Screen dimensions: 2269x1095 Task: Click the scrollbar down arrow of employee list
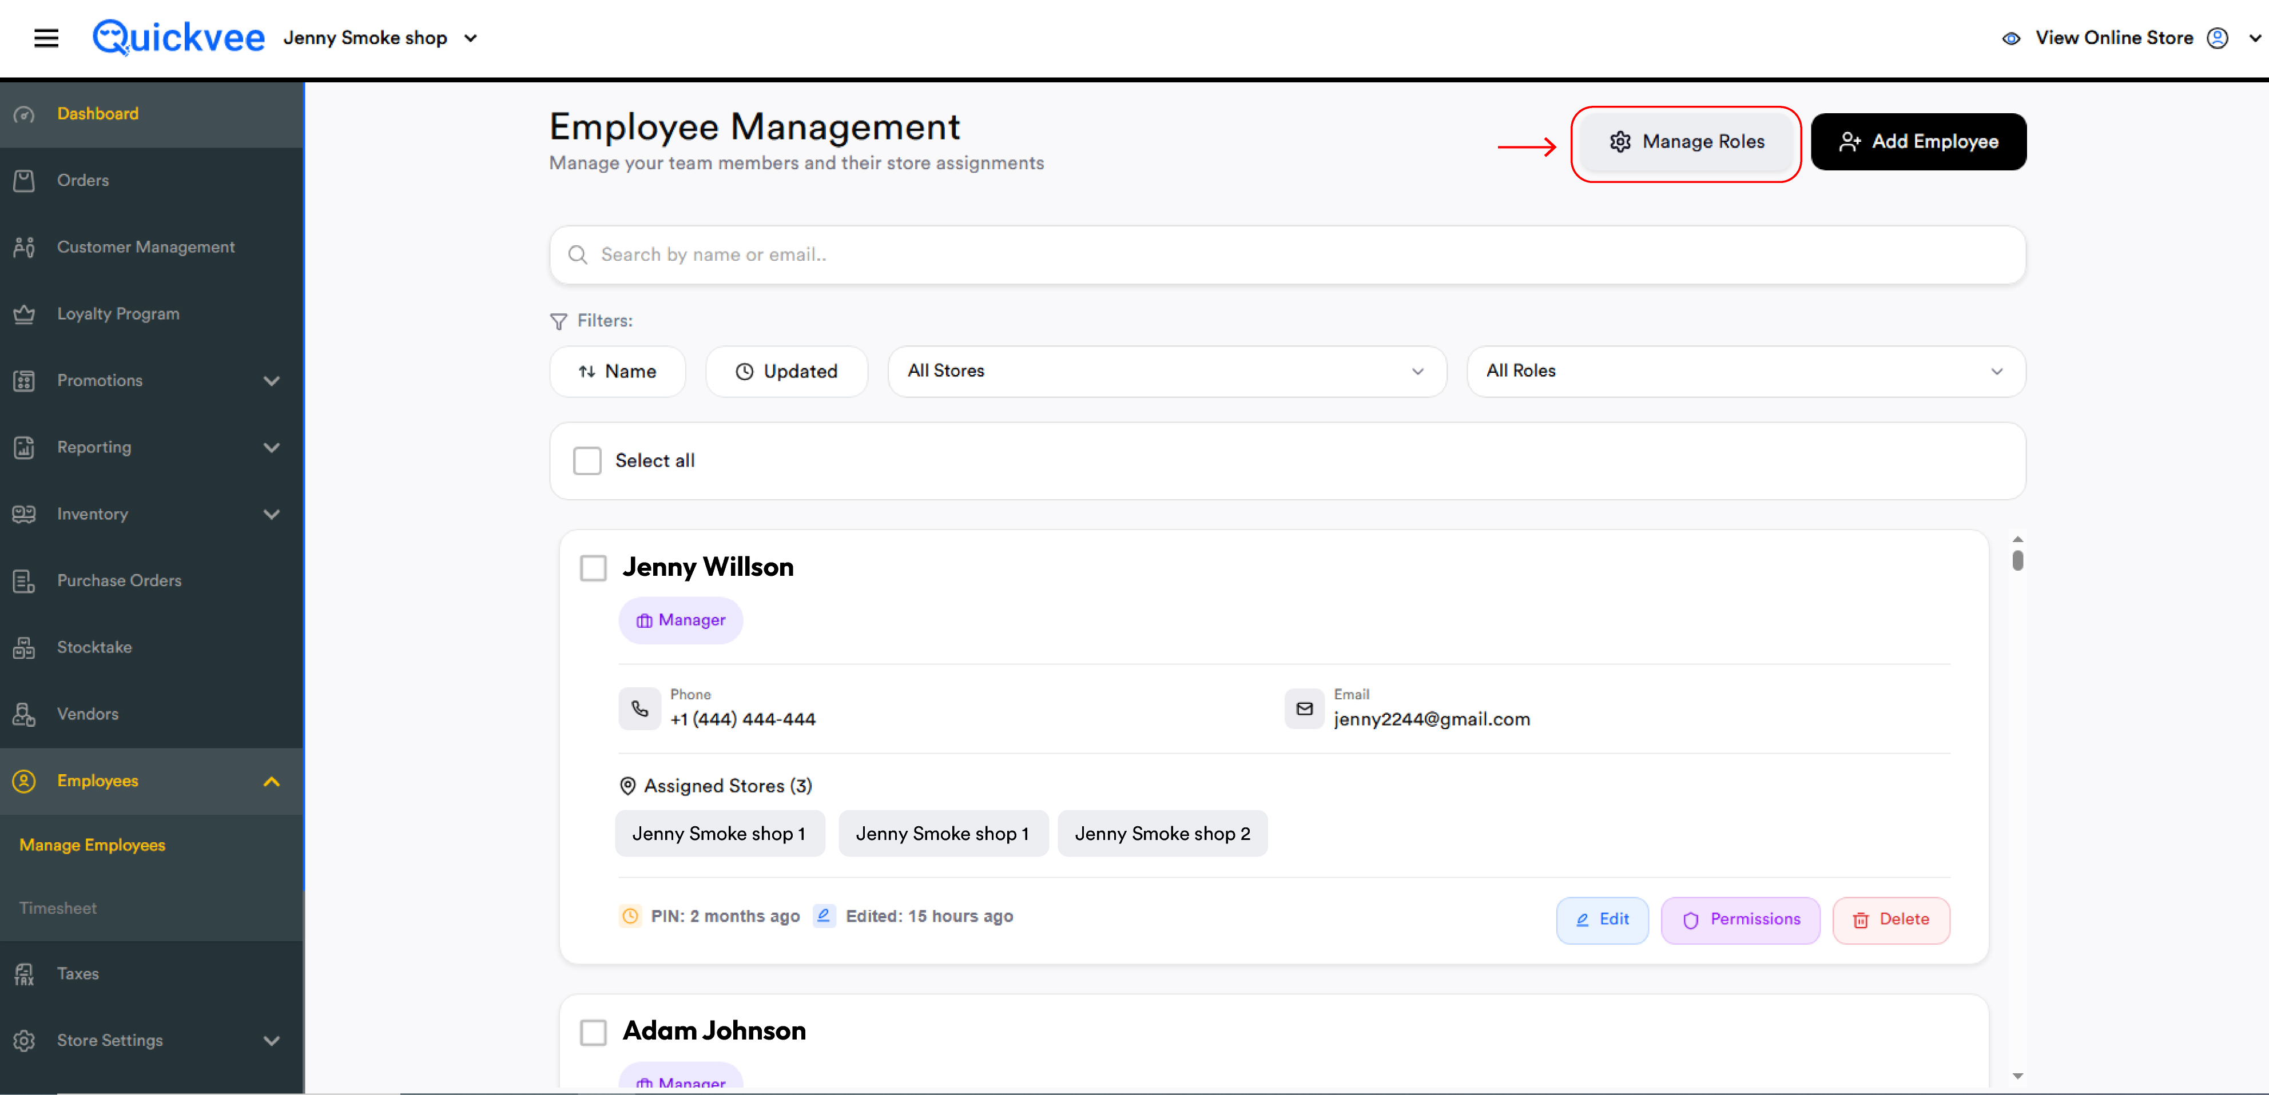(2018, 1076)
